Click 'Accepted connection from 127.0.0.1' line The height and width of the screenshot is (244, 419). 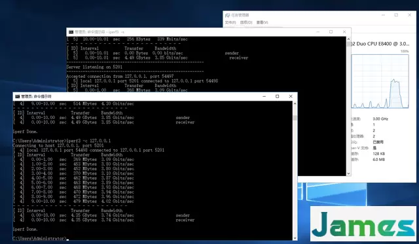click(120, 77)
